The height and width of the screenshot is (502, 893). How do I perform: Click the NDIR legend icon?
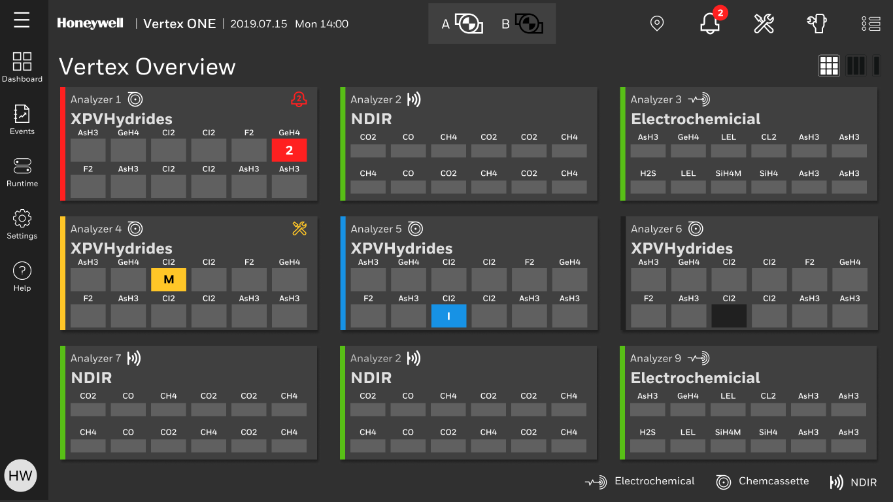836,482
